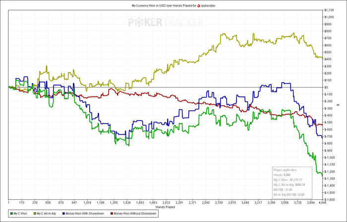Select 'Money Won Without Showdown' legend label
Viewport: 347px width, 222px height.
135,214
